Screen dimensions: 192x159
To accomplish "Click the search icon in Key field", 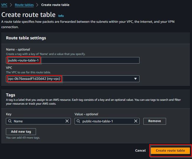I will pos(10,121).
